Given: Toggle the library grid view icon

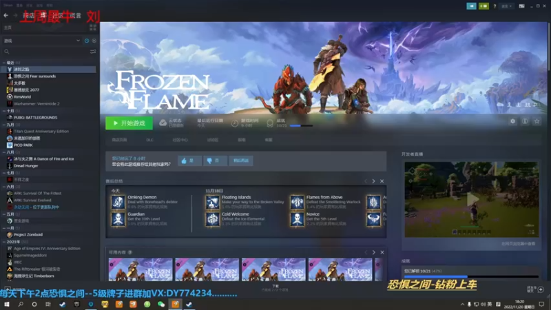Looking at the screenshot, I should [x=93, y=28].
